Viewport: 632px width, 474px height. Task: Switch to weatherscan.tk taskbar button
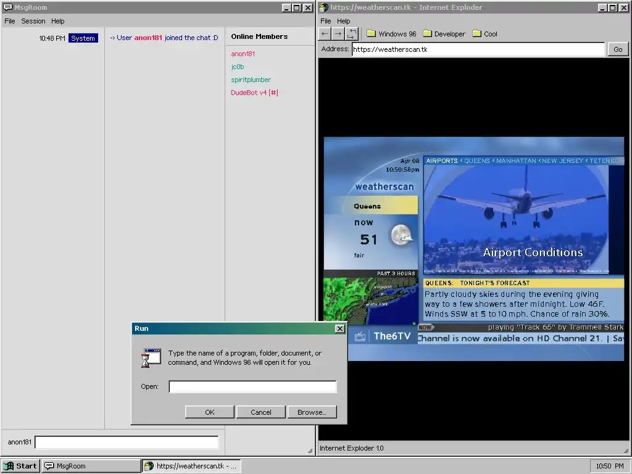pyautogui.click(x=192, y=466)
